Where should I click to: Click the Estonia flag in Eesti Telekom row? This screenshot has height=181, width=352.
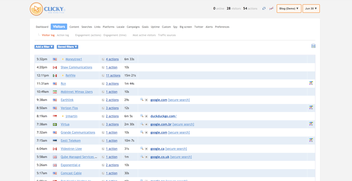click(55, 141)
